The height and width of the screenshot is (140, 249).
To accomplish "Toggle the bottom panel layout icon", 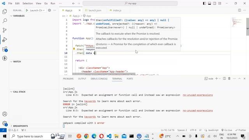I will pyautogui.click(x=209, y=3).
